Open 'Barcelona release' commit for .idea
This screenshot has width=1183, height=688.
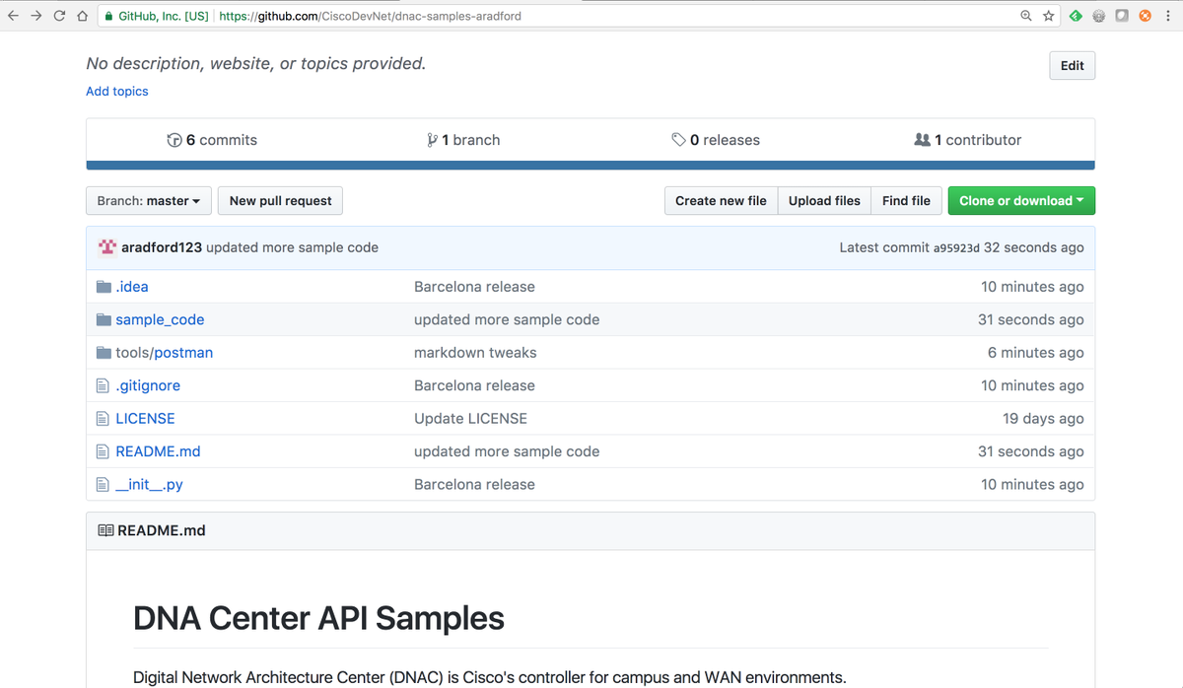[474, 287]
